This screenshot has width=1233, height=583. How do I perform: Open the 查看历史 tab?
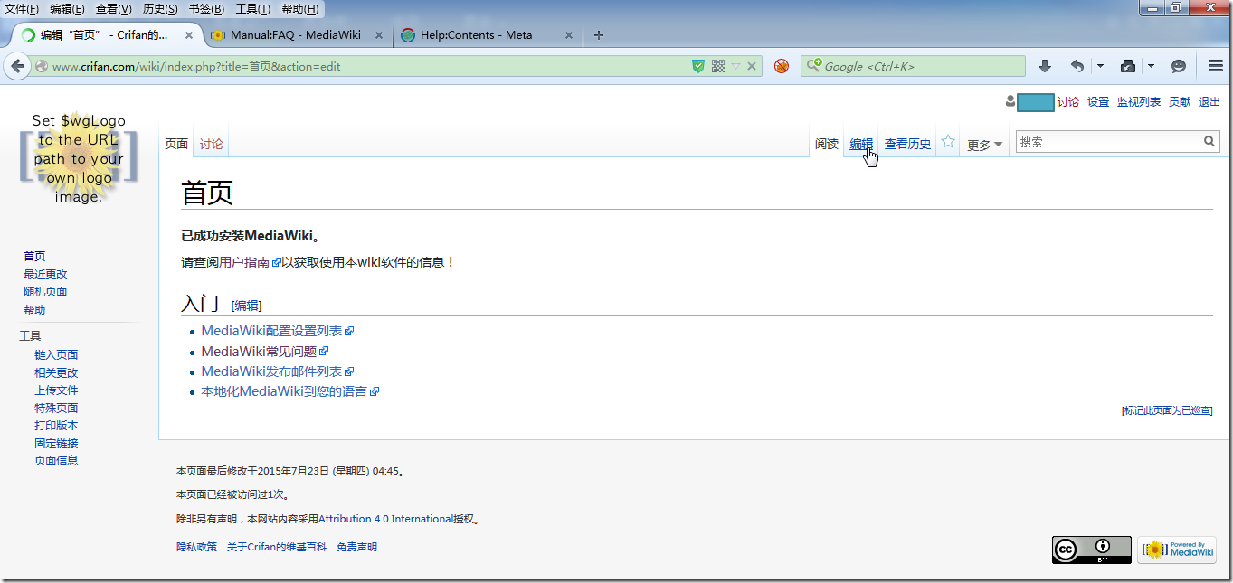[908, 144]
